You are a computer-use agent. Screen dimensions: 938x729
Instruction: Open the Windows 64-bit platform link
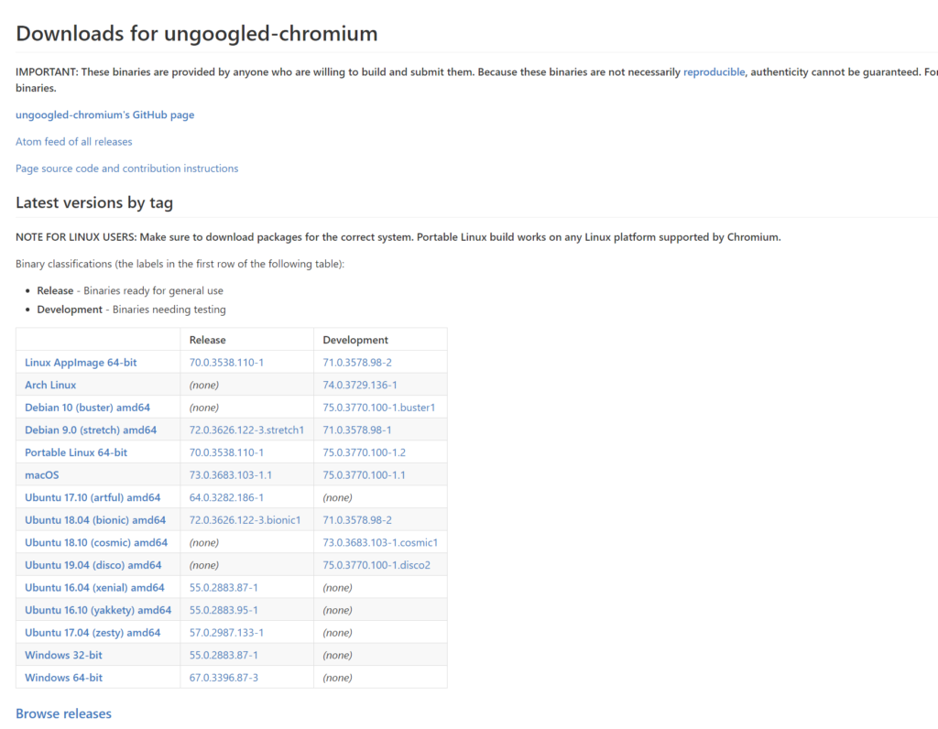pyautogui.click(x=63, y=678)
